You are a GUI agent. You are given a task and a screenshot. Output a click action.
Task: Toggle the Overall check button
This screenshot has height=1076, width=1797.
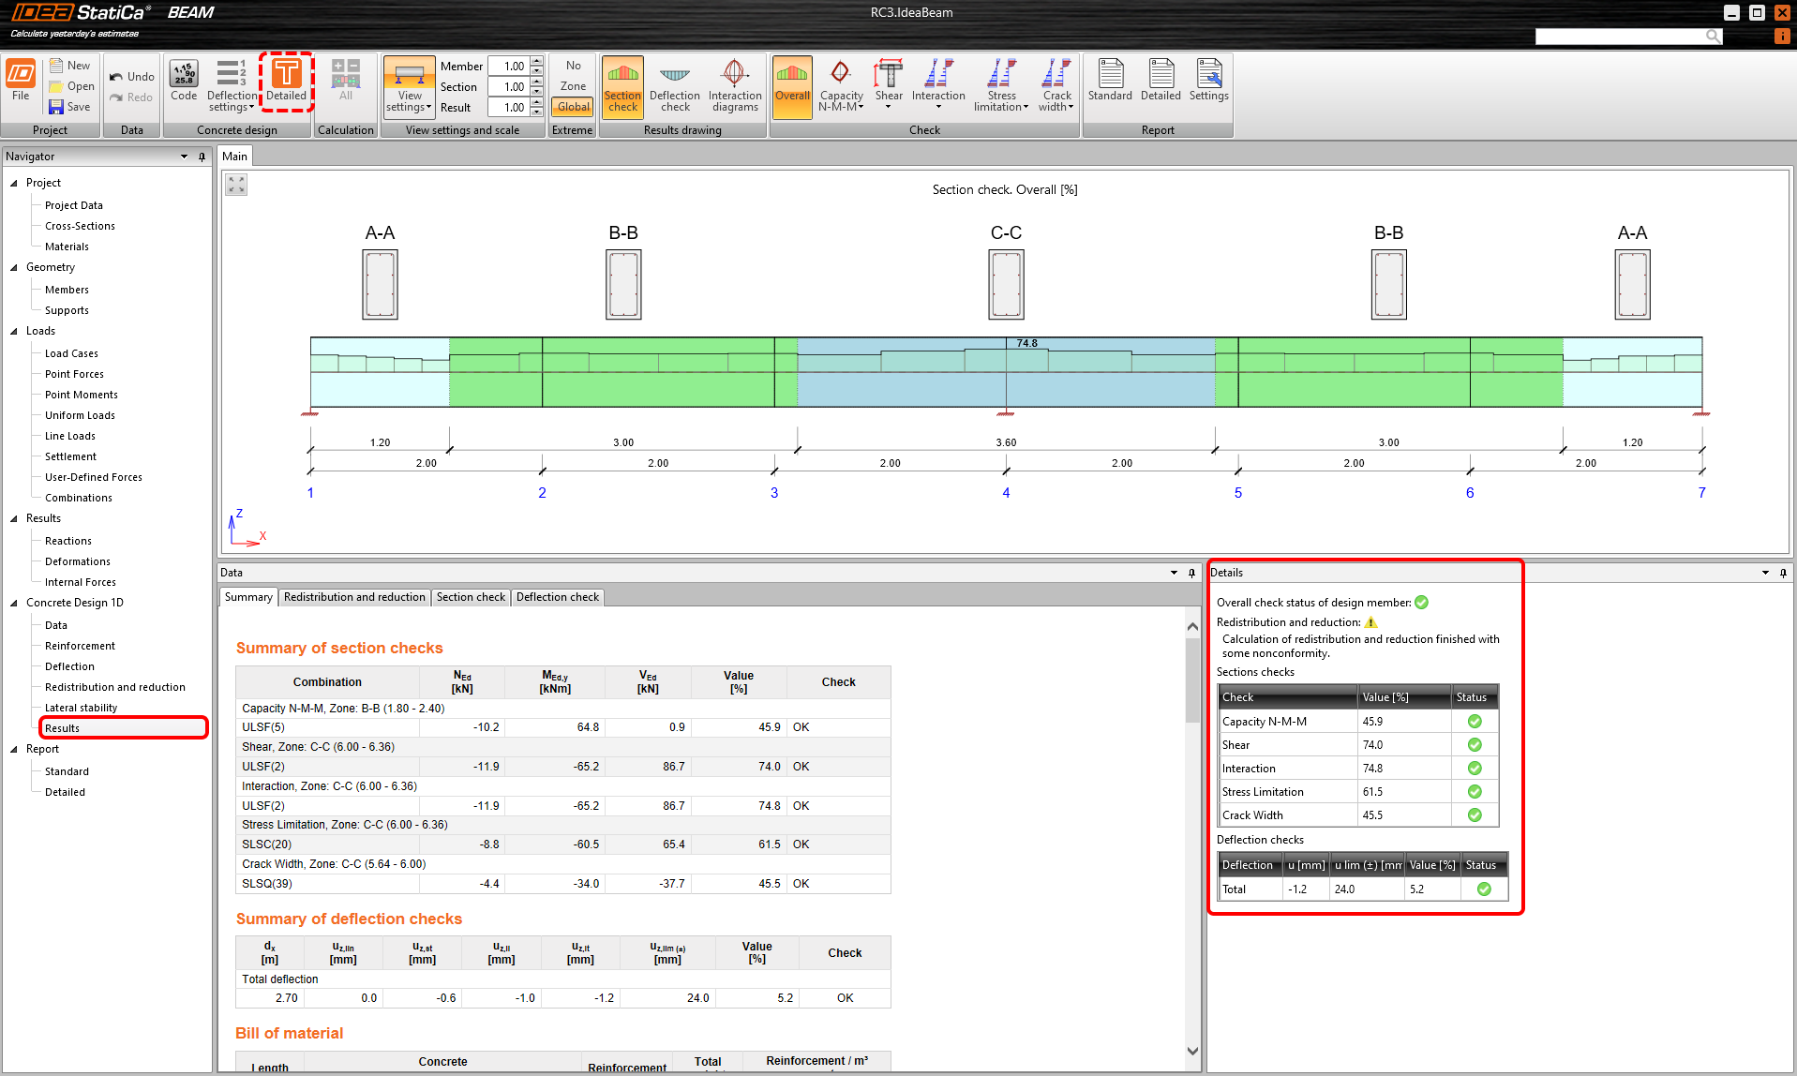[792, 85]
